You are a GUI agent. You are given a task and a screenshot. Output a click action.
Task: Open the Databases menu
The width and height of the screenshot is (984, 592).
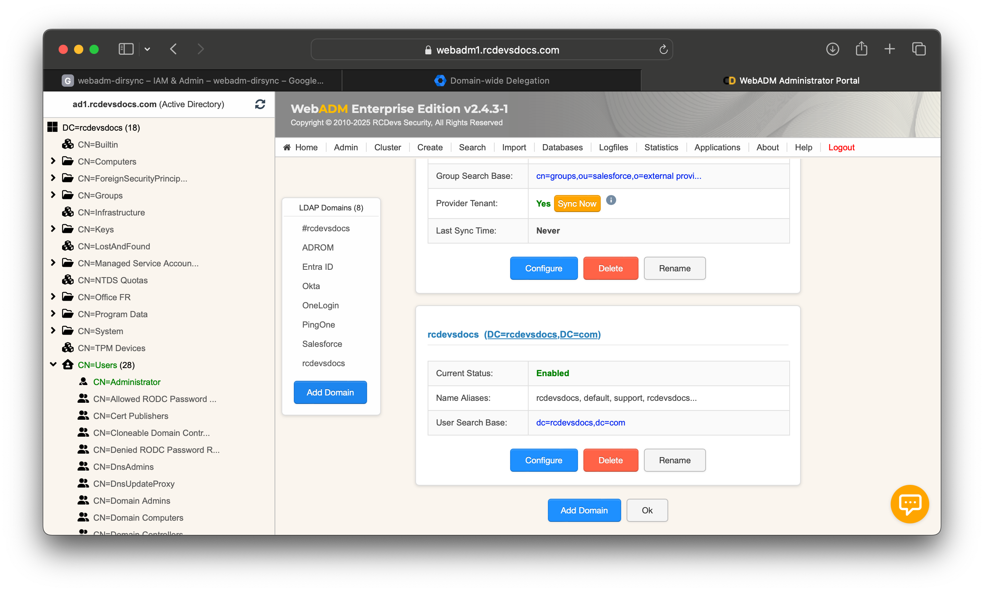(x=562, y=147)
